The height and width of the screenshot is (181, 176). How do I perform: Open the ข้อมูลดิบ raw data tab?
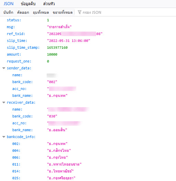[28, 4]
